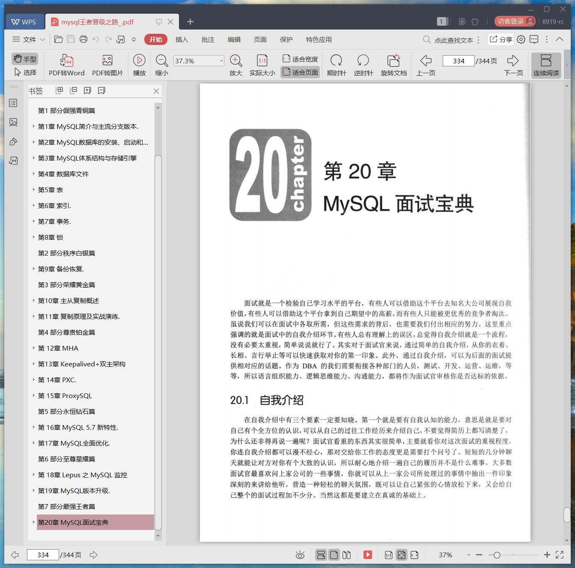The image size is (575, 568).
Task: Open the bookmarks list sidebar icon
Action: (x=13, y=103)
